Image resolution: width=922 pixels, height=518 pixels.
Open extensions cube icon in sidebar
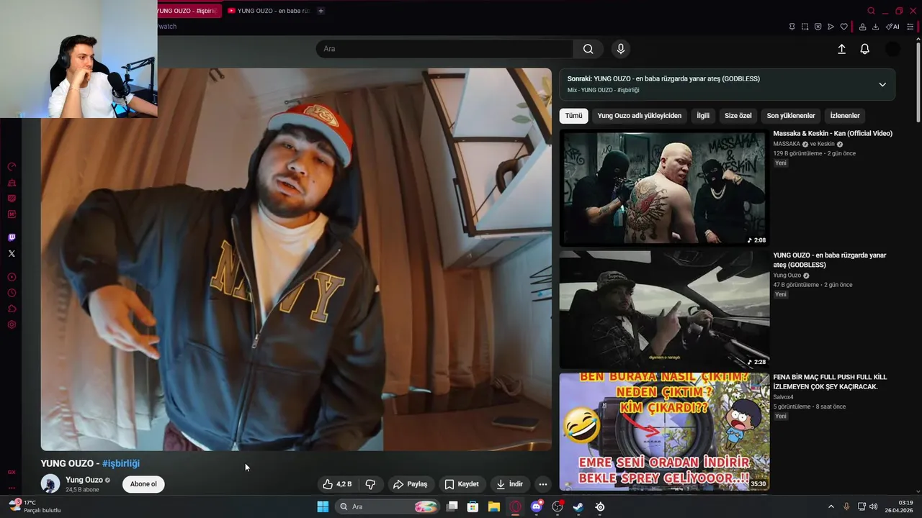12,309
